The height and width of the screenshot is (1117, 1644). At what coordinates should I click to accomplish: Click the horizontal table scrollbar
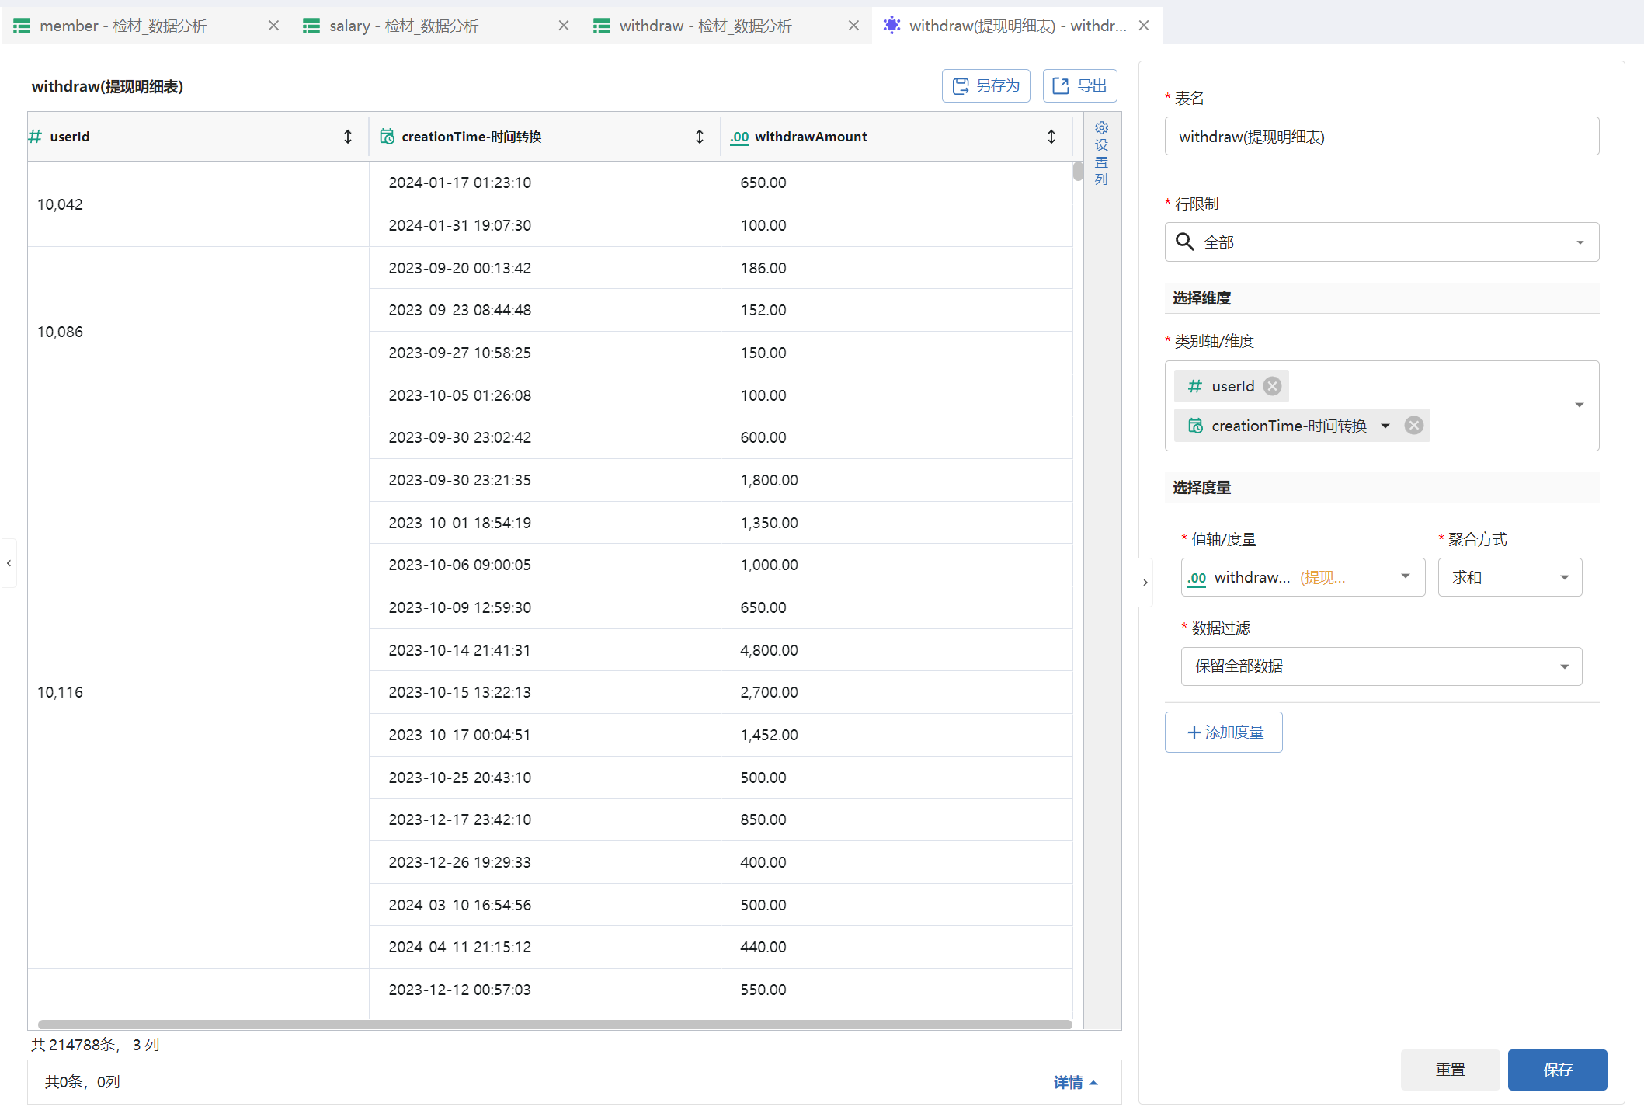pos(554,1025)
